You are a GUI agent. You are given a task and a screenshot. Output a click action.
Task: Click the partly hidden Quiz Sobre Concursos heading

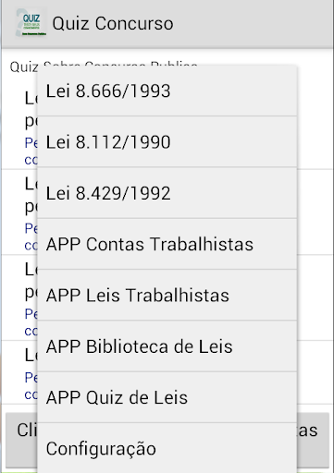pyautogui.click(x=23, y=67)
